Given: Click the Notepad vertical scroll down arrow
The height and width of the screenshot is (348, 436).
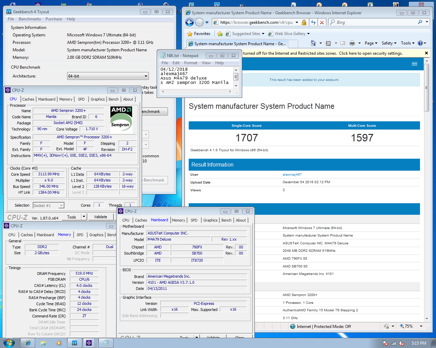Looking at the screenshot, I should pyautogui.click(x=235, y=85).
